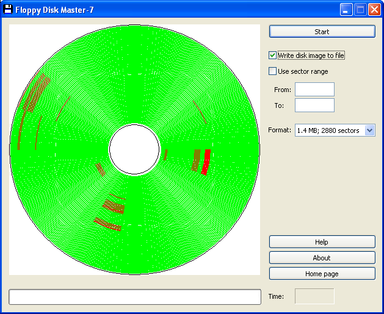The width and height of the screenshot is (384, 314).
Task: Click the Time display field
Action: point(314,296)
